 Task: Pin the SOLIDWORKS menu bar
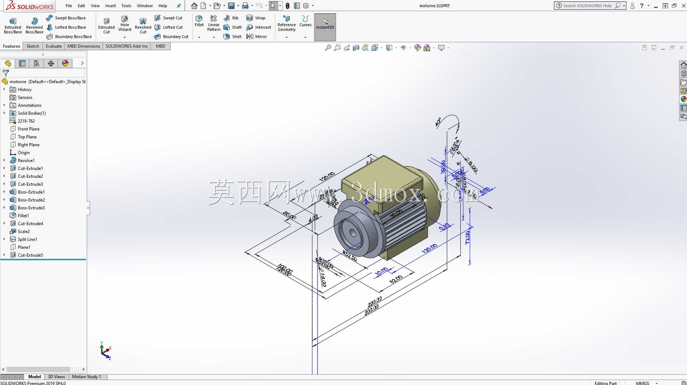click(x=179, y=6)
